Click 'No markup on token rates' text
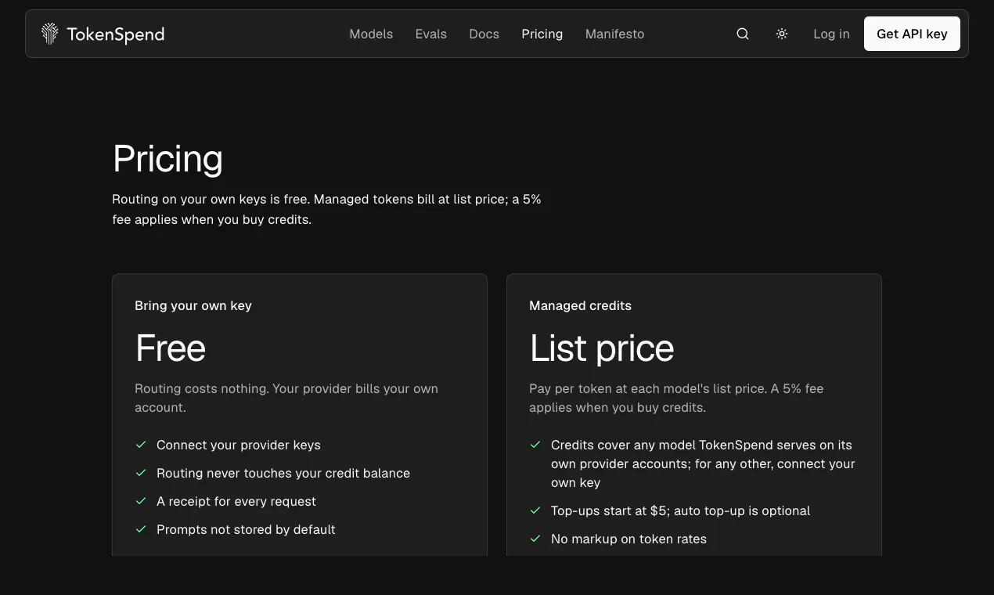The width and height of the screenshot is (994, 595). [x=628, y=539]
